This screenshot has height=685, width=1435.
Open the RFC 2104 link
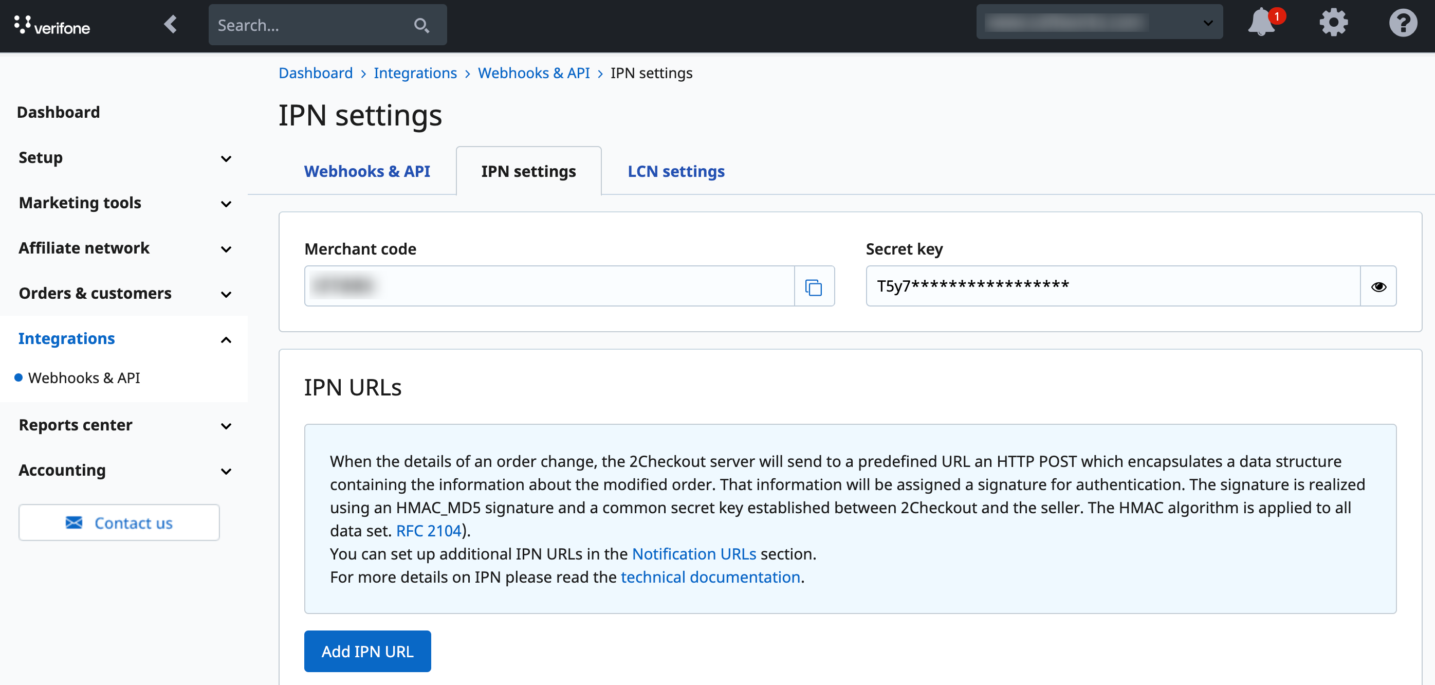point(428,531)
